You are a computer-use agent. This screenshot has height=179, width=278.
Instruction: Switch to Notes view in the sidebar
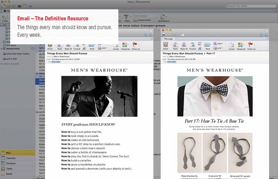pyautogui.click(x=18, y=174)
